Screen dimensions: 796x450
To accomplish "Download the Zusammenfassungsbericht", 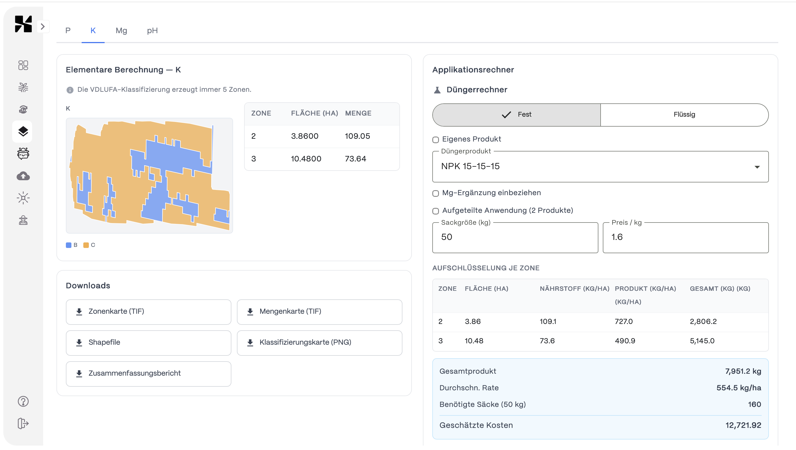I will (148, 373).
